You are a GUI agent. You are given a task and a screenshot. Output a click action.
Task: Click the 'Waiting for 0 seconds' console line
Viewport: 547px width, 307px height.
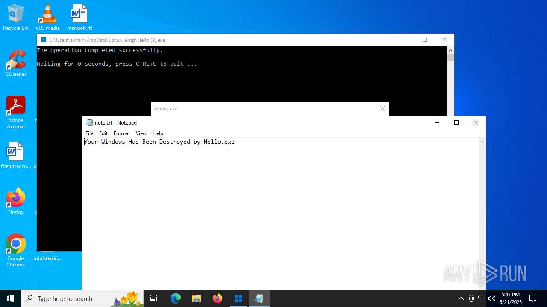117,64
